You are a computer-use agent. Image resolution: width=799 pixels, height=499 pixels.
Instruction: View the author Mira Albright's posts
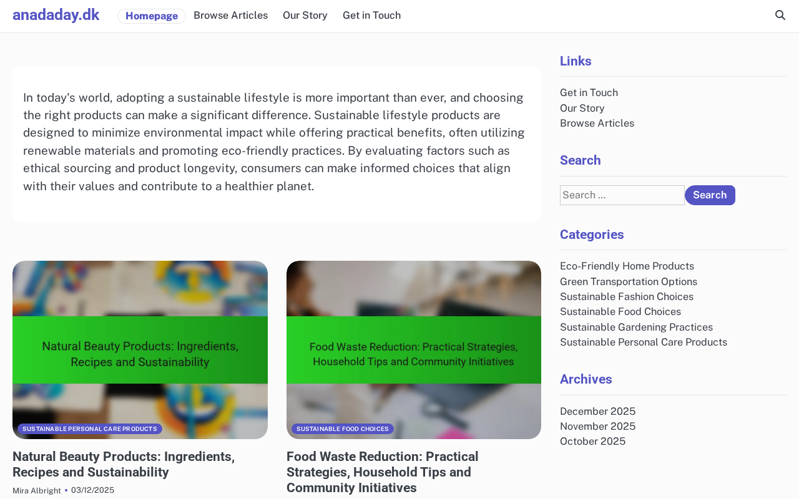pos(37,490)
